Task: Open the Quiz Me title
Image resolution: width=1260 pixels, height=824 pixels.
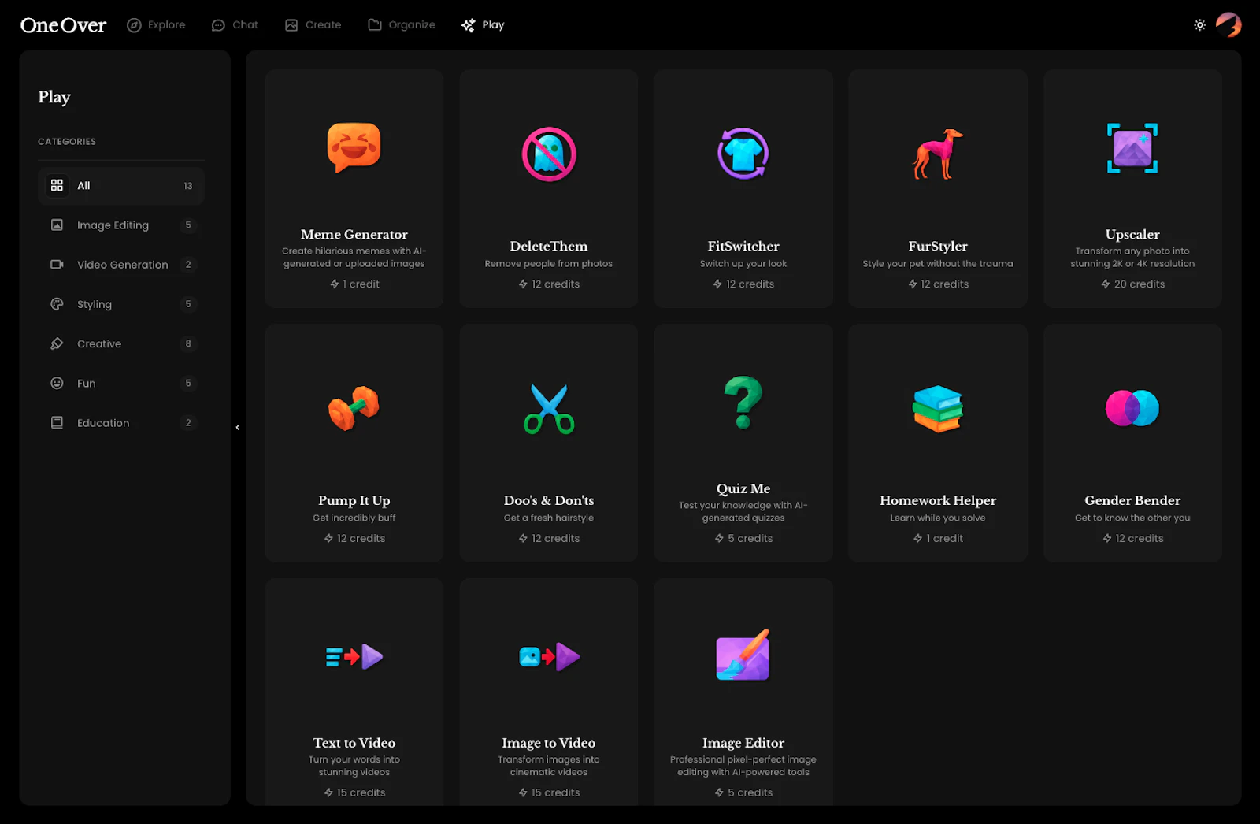Action: 743,488
